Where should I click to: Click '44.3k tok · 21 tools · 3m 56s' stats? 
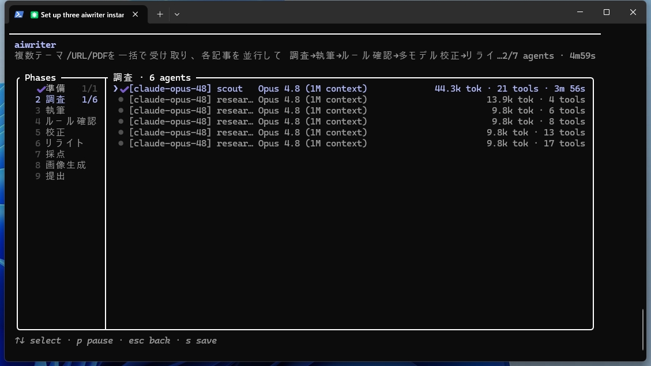tap(510, 88)
